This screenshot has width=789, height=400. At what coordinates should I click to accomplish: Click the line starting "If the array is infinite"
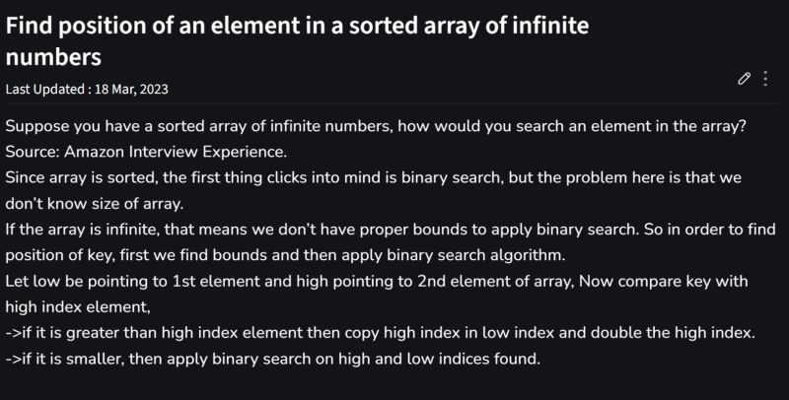[391, 230]
